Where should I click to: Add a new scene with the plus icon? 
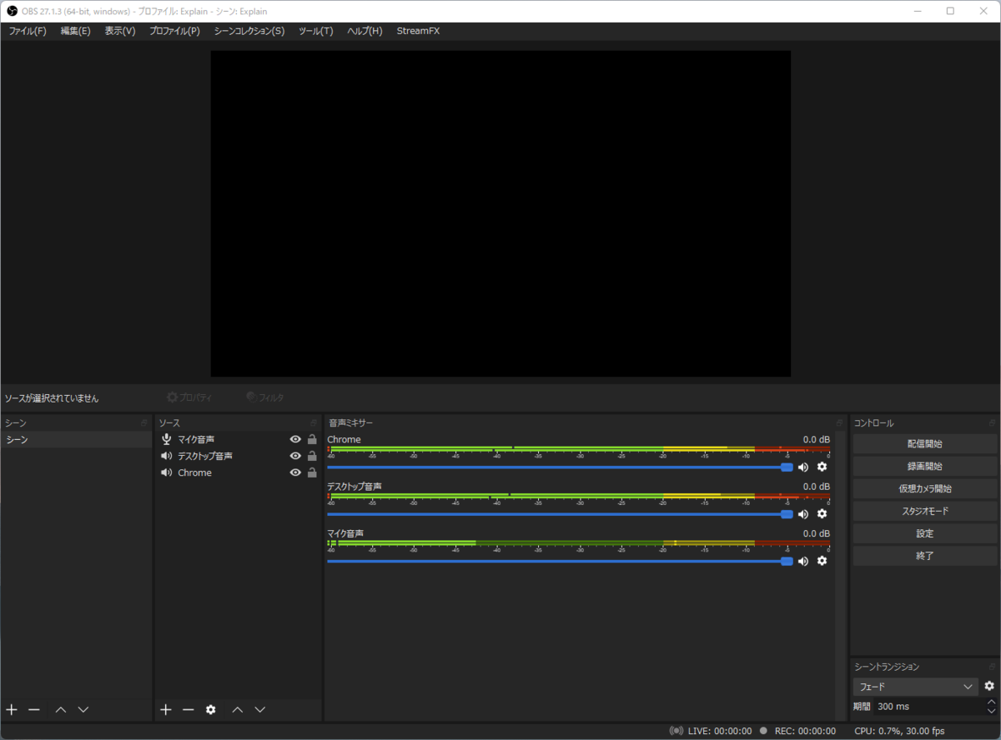(11, 709)
